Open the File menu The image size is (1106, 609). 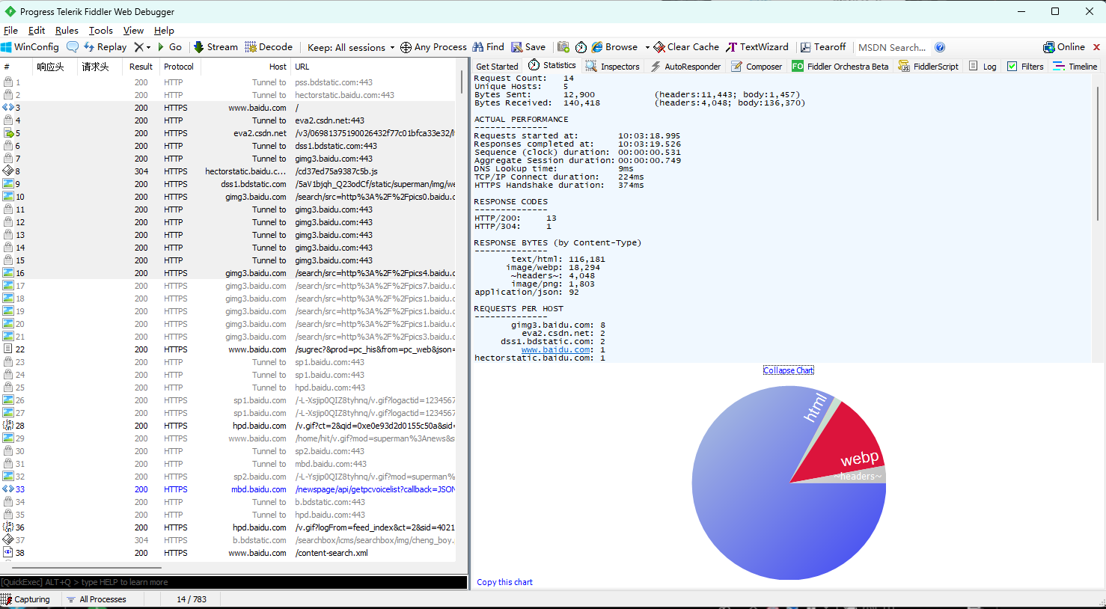(x=10, y=31)
